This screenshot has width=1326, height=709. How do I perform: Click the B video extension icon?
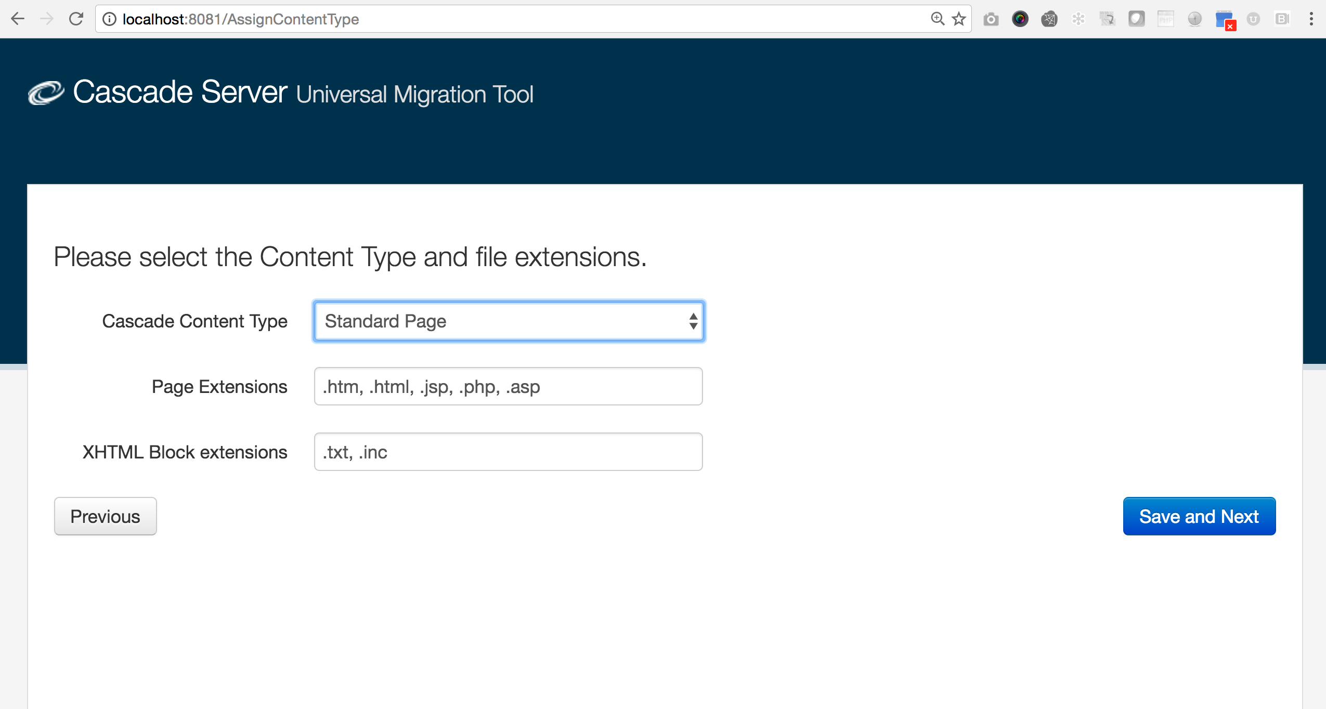(1282, 19)
